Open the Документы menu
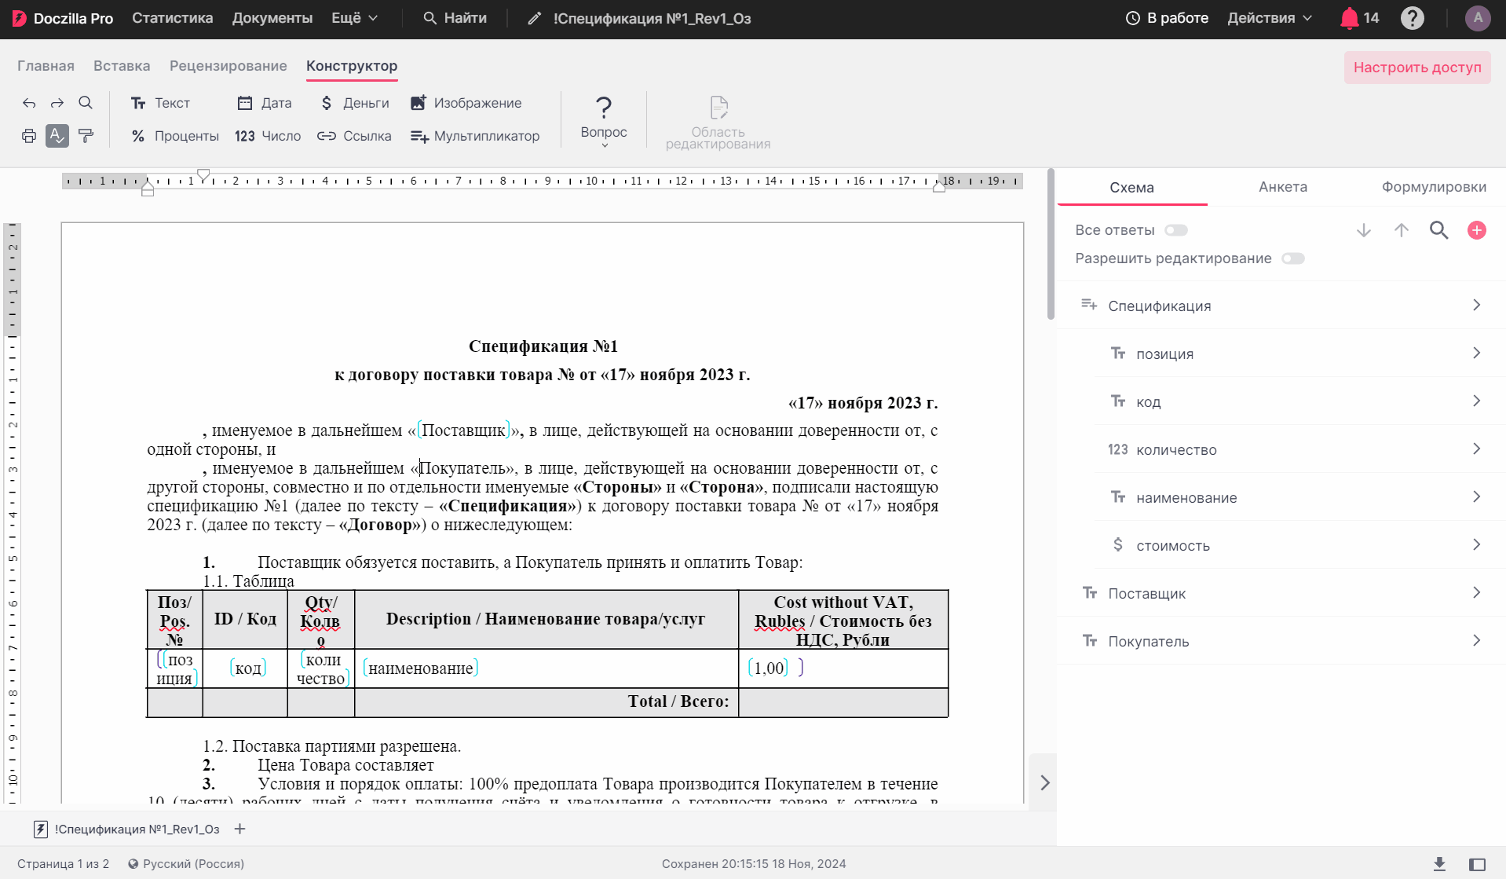Viewport: 1506px width, 879px height. (x=272, y=18)
